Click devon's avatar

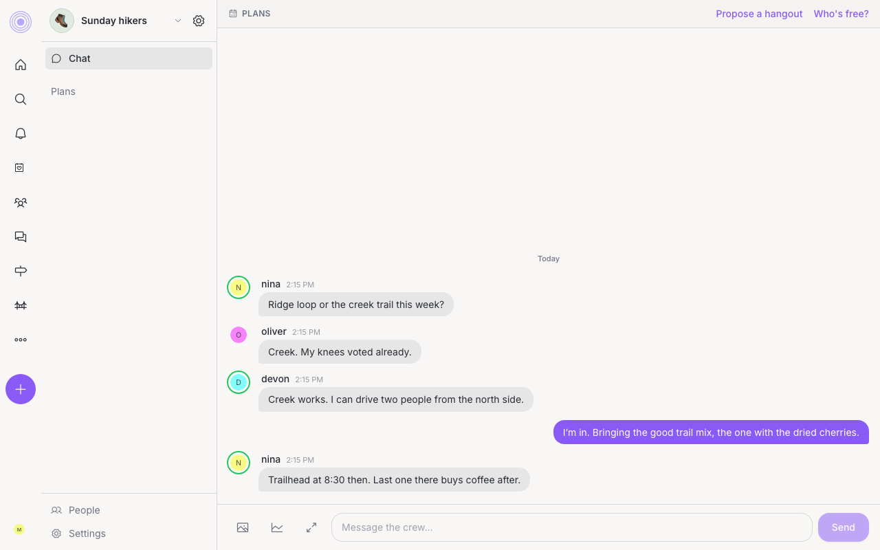pyautogui.click(x=239, y=382)
